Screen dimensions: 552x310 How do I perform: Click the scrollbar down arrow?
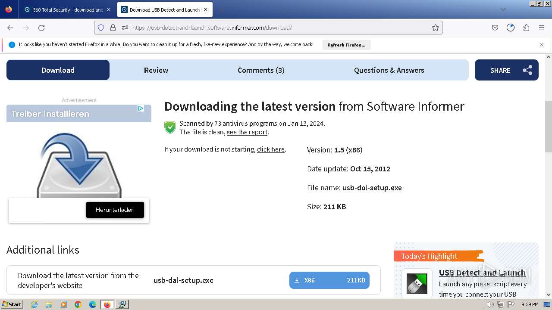pos(549,294)
